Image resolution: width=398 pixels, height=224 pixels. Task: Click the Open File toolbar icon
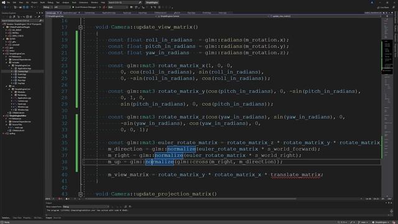21,7
